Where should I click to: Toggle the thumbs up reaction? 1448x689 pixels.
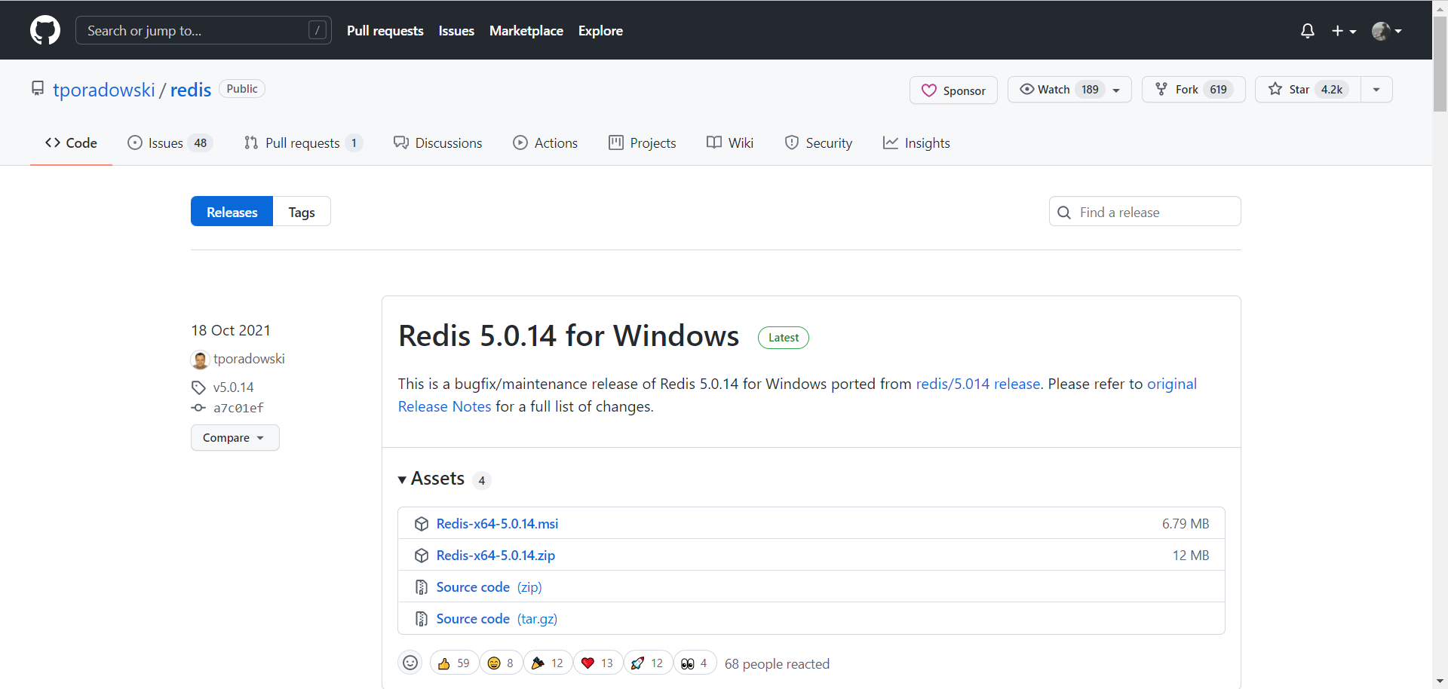pyautogui.click(x=454, y=663)
